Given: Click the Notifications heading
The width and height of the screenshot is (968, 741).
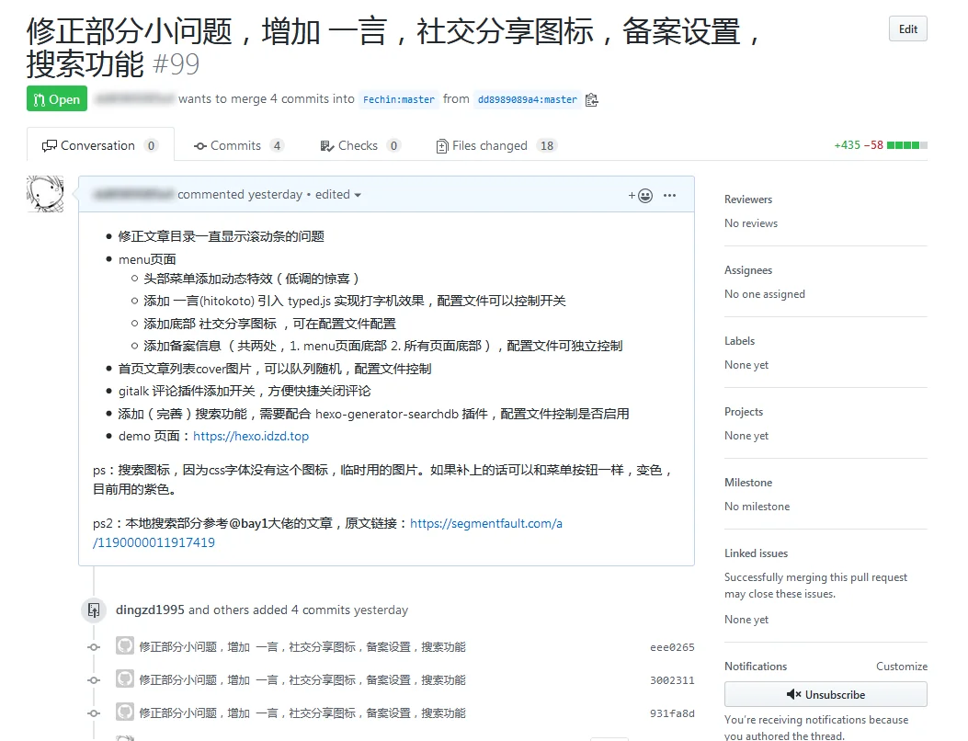Looking at the screenshot, I should pyautogui.click(x=756, y=667).
